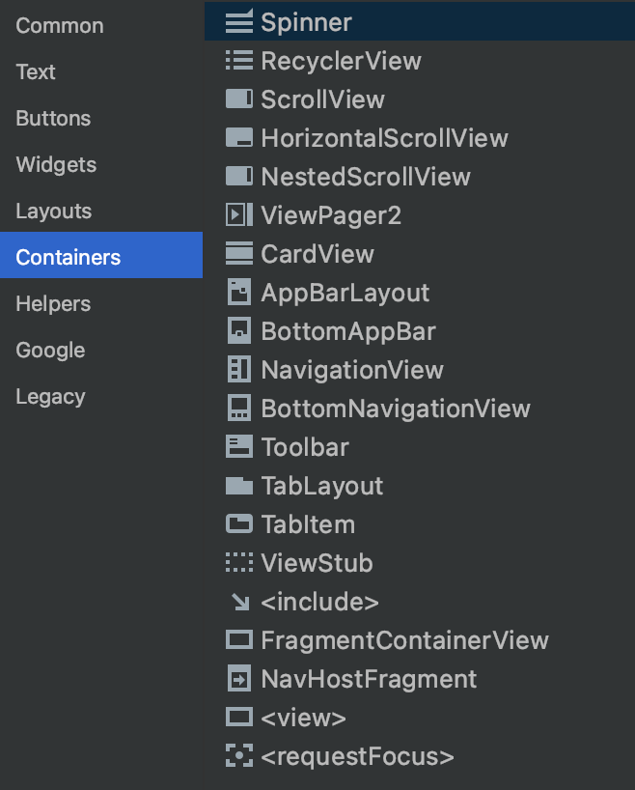Click the <requestFocus> icon
The width and height of the screenshot is (635, 790).
click(239, 756)
